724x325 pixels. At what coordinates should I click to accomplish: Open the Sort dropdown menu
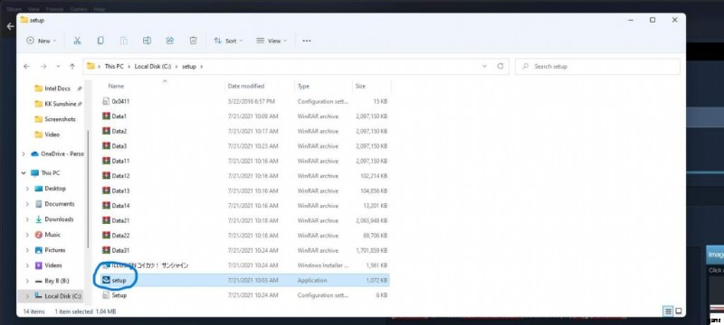[x=228, y=41]
